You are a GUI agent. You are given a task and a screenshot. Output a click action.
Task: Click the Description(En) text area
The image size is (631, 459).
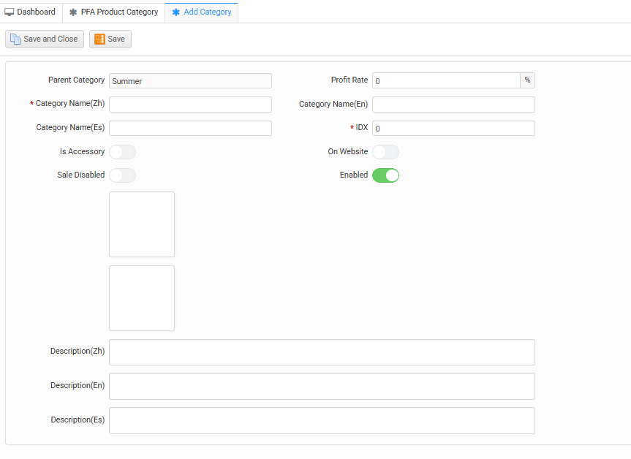[x=322, y=387]
